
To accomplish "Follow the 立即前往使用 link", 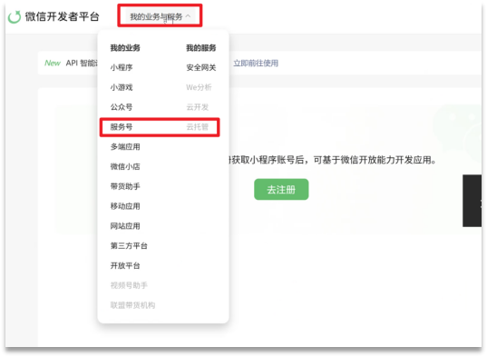I will pos(256,63).
